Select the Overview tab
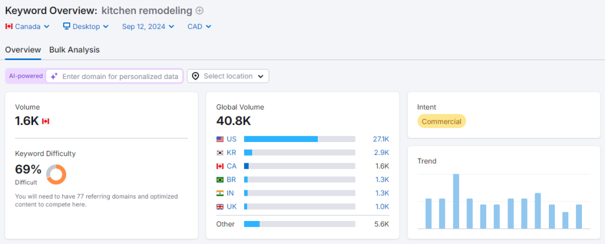The height and width of the screenshot is (244, 605). [23, 50]
